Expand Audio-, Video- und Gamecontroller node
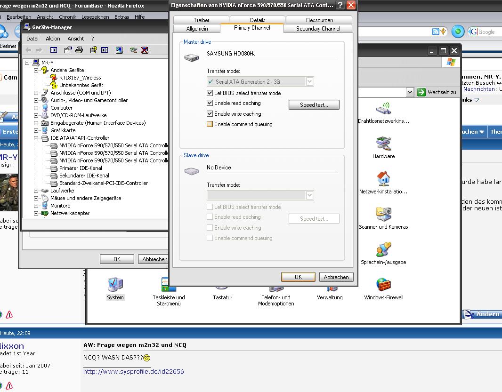Viewport: 502px width, 392px height. coord(36,100)
